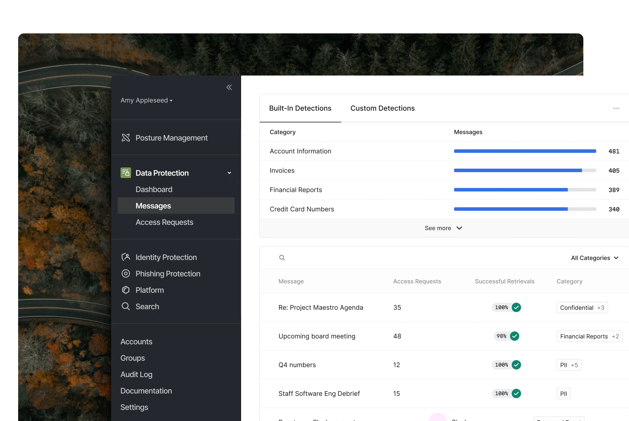Open the All Categories filter dropdown
The height and width of the screenshot is (421, 629).
[x=595, y=258]
